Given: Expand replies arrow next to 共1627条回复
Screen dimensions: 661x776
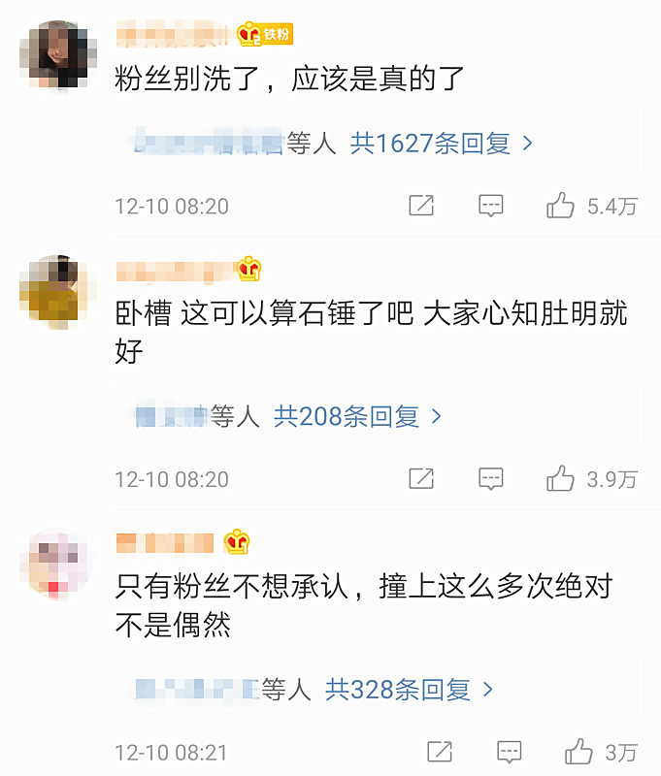Looking at the screenshot, I should coord(528,144).
